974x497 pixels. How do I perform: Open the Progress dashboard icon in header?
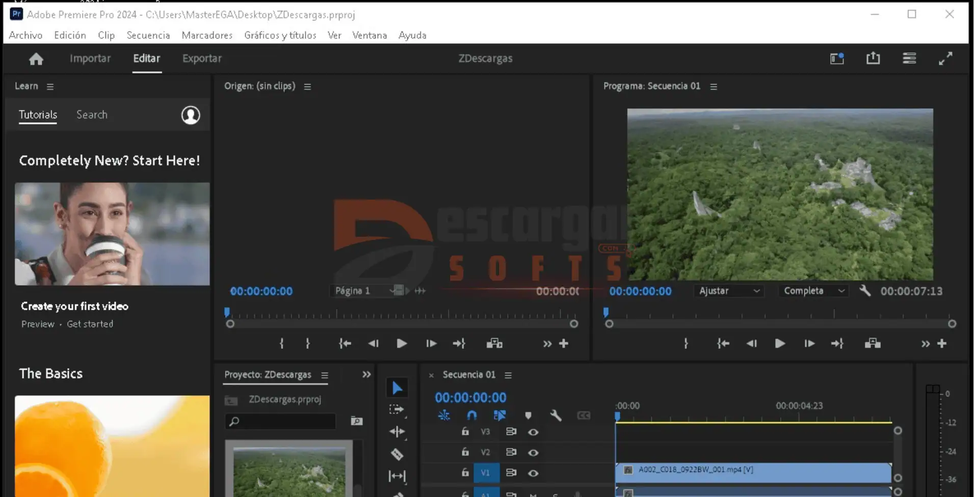tap(909, 58)
